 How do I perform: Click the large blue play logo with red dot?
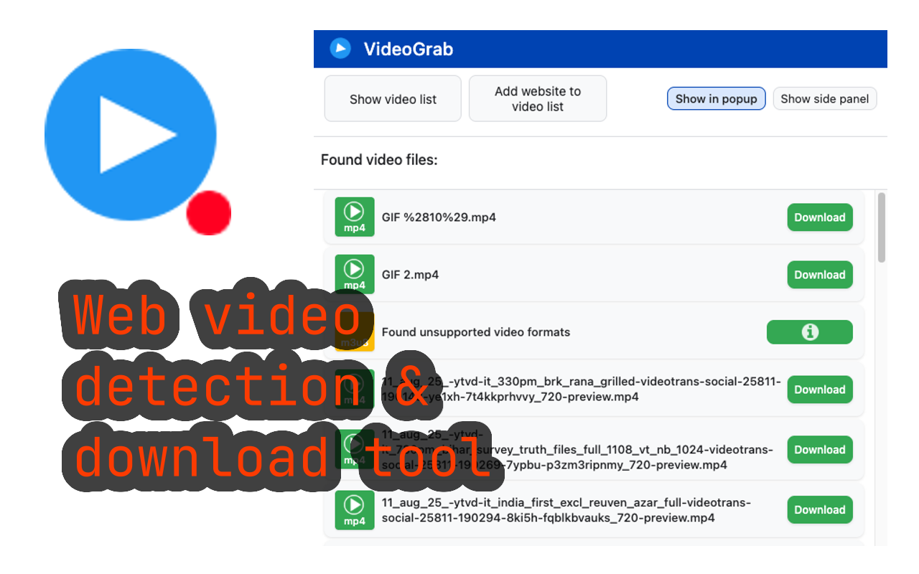pyautogui.click(x=138, y=143)
